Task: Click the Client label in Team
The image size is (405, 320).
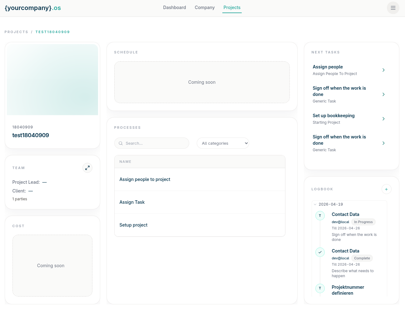Action: tap(19, 191)
